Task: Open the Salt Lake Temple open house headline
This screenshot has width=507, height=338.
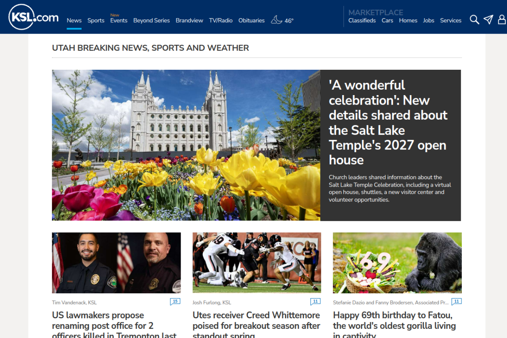Action: point(388,122)
